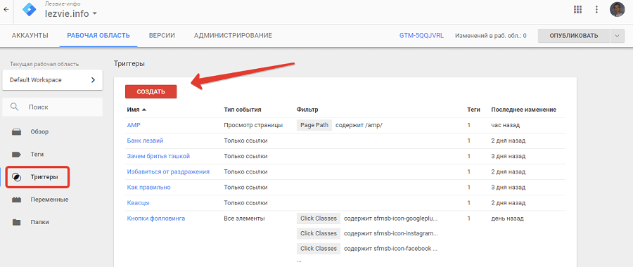Click the user profile avatar

[x=617, y=10]
